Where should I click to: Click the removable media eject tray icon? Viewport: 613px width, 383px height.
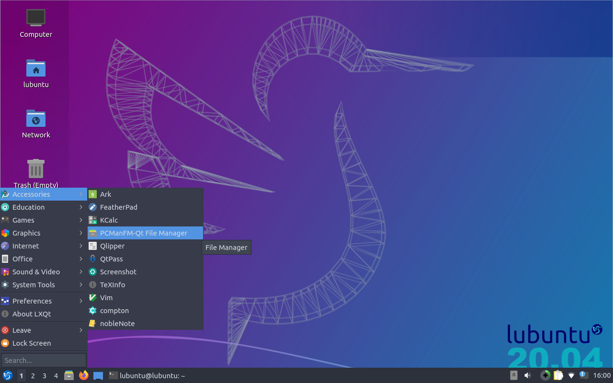click(x=513, y=375)
